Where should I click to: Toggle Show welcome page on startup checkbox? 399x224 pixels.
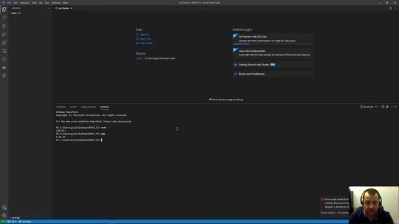coord(210,100)
